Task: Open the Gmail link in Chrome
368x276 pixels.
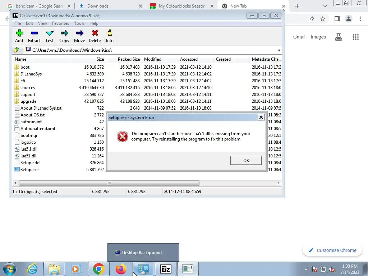Action: click(299, 37)
